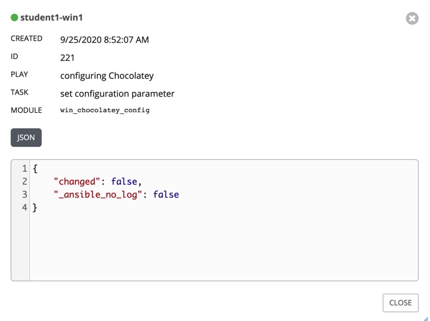The image size is (430, 321).
Task: Click line number 1 in the gutter
Action: click(x=24, y=169)
